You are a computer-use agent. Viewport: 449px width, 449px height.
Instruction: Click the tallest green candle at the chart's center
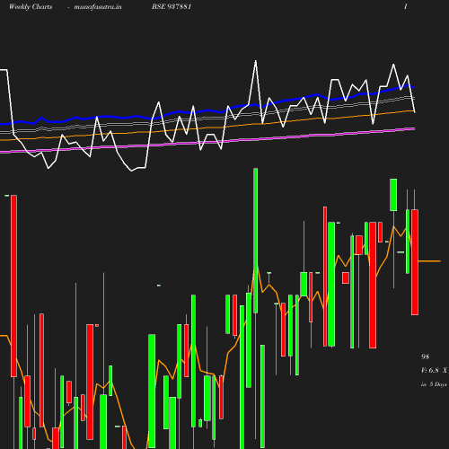[x=255, y=241]
